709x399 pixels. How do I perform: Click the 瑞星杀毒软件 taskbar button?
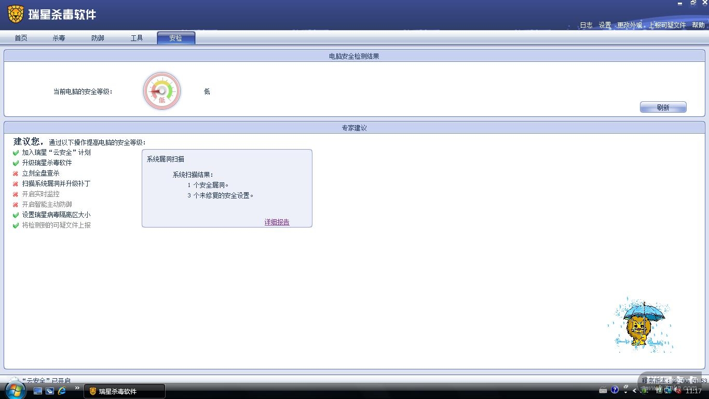[x=125, y=391]
